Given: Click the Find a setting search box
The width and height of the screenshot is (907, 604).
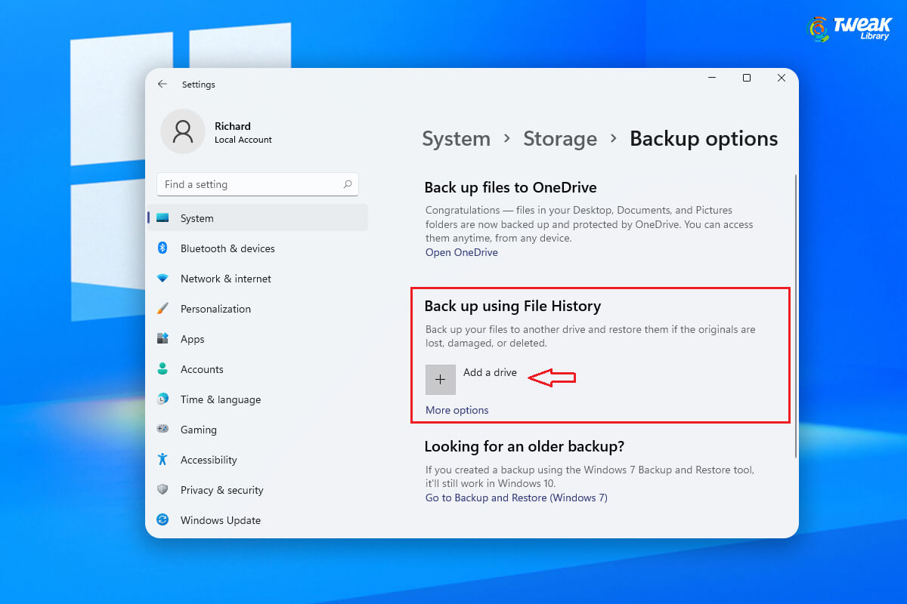Looking at the screenshot, I should 249,184.
